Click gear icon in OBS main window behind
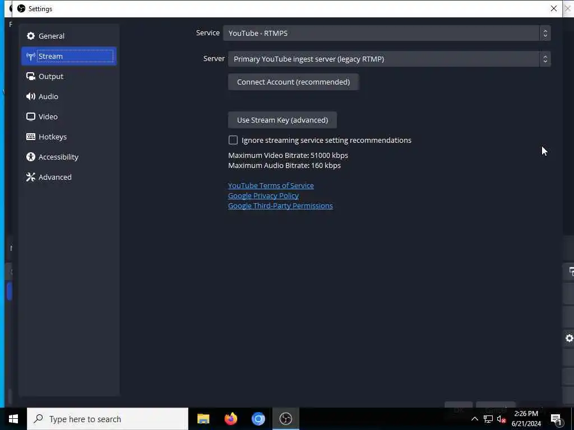Image resolution: width=574 pixels, height=430 pixels. click(570, 338)
